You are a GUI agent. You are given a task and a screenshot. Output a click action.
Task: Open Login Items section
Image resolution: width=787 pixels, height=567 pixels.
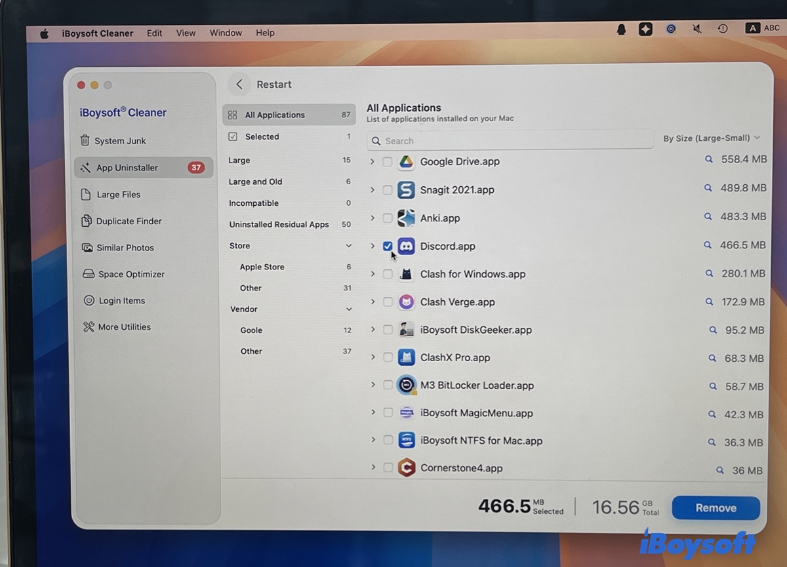pos(114,301)
